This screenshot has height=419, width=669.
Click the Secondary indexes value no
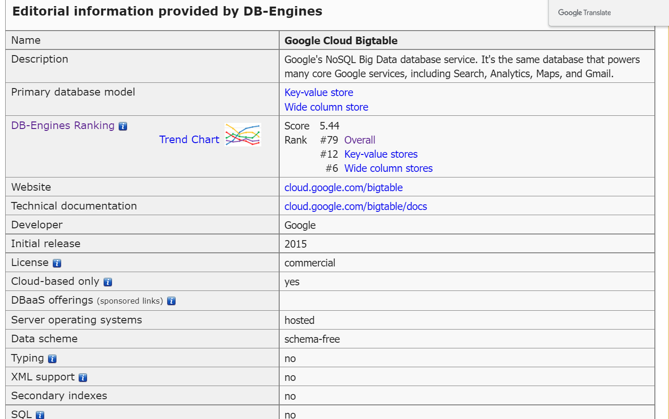(290, 396)
